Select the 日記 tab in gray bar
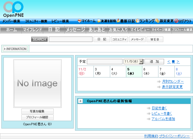Viewport: 193px width, 139px height. point(54,30)
